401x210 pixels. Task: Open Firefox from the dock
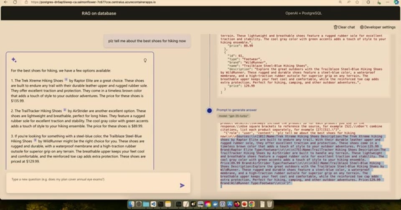237,204
